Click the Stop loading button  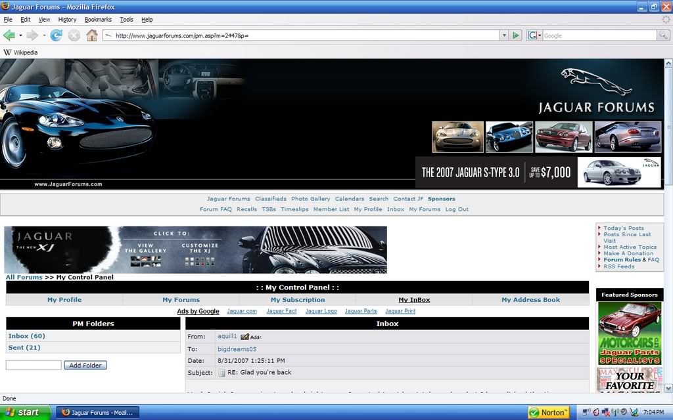[74, 35]
